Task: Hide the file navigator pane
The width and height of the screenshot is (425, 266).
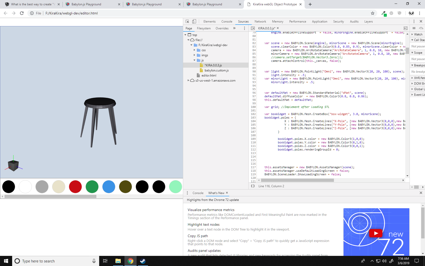Action: coord(253,28)
